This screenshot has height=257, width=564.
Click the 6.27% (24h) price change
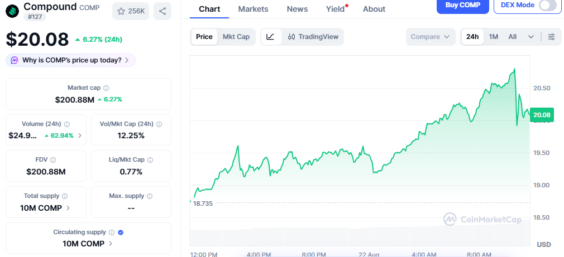coord(98,40)
